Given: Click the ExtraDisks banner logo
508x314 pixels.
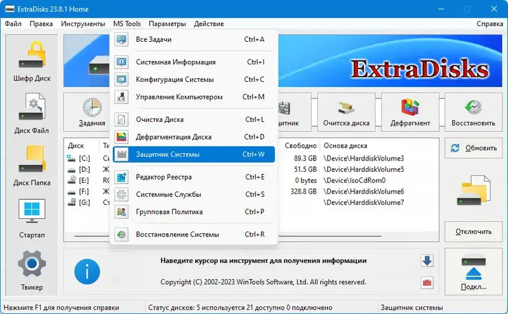Looking at the screenshot, I should click(x=420, y=69).
